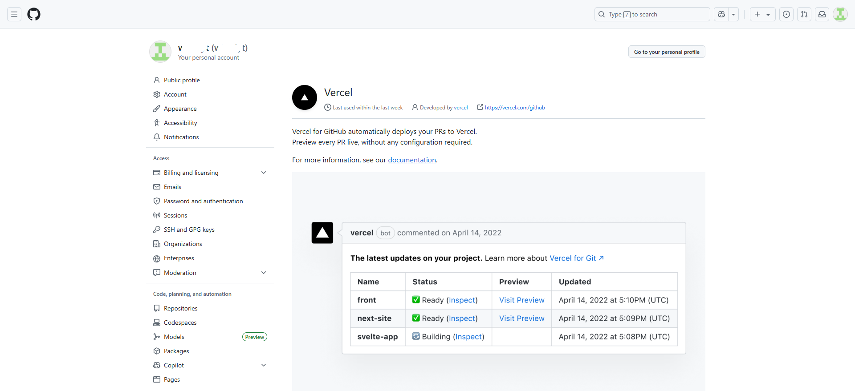Expand the Moderation section
Image resolution: width=855 pixels, height=391 pixels.
[264, 273]
